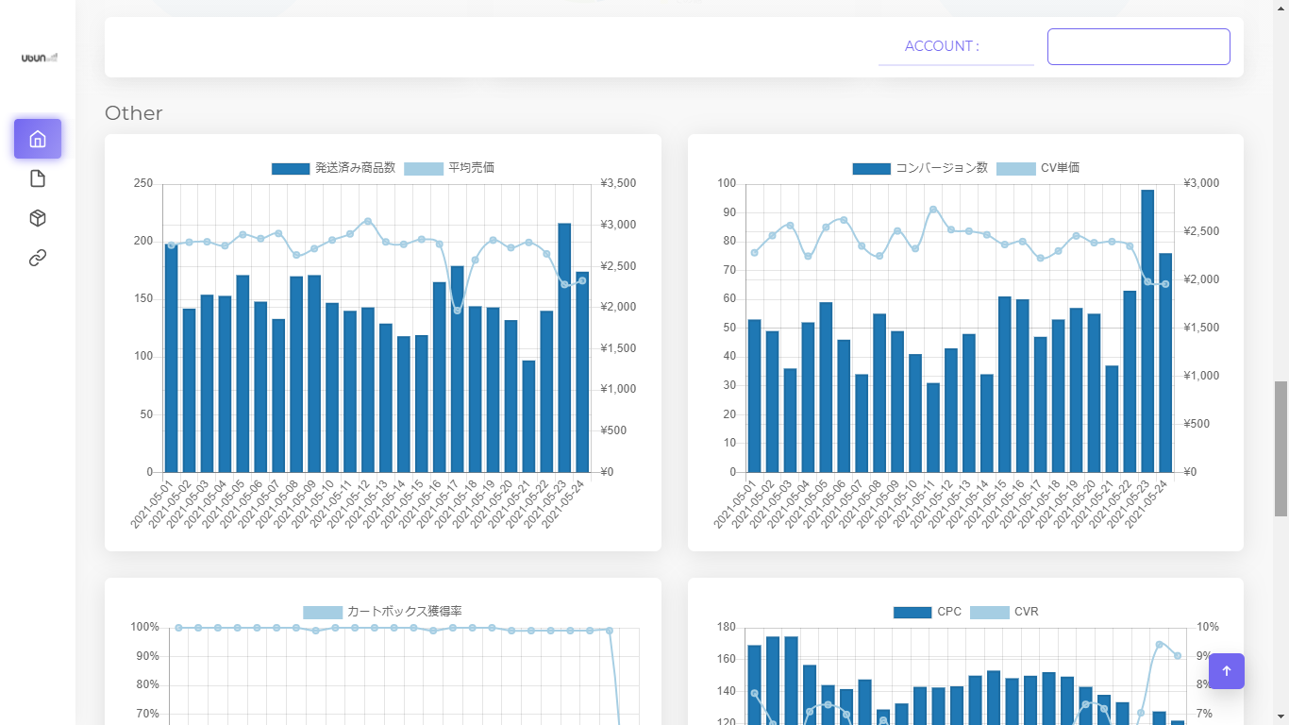Click the 2021-05-23 bar in shipped items chart

click(564, 347)
